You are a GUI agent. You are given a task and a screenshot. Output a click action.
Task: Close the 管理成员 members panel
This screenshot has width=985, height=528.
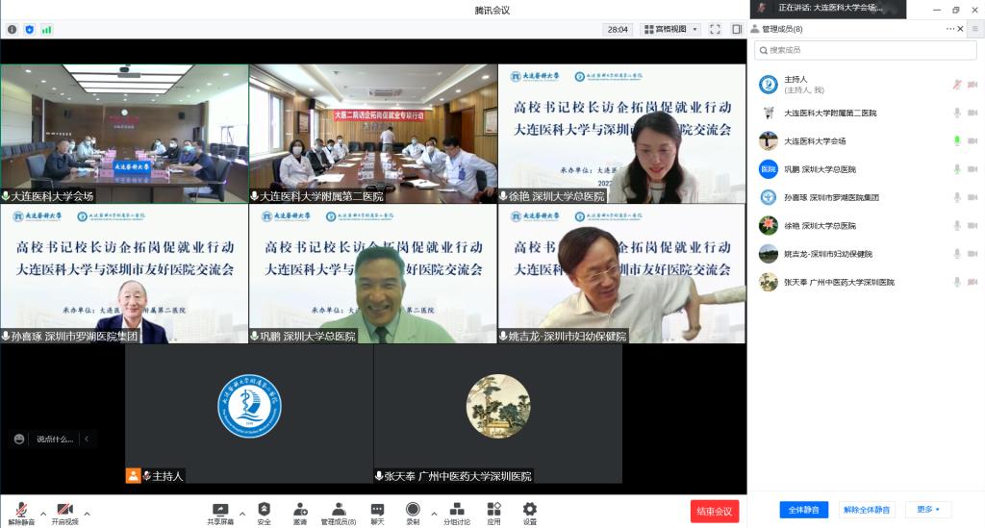961,29
